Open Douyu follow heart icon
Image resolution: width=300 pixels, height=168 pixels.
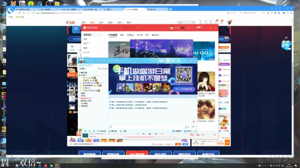pyautogui.click(x=206, y=22)
